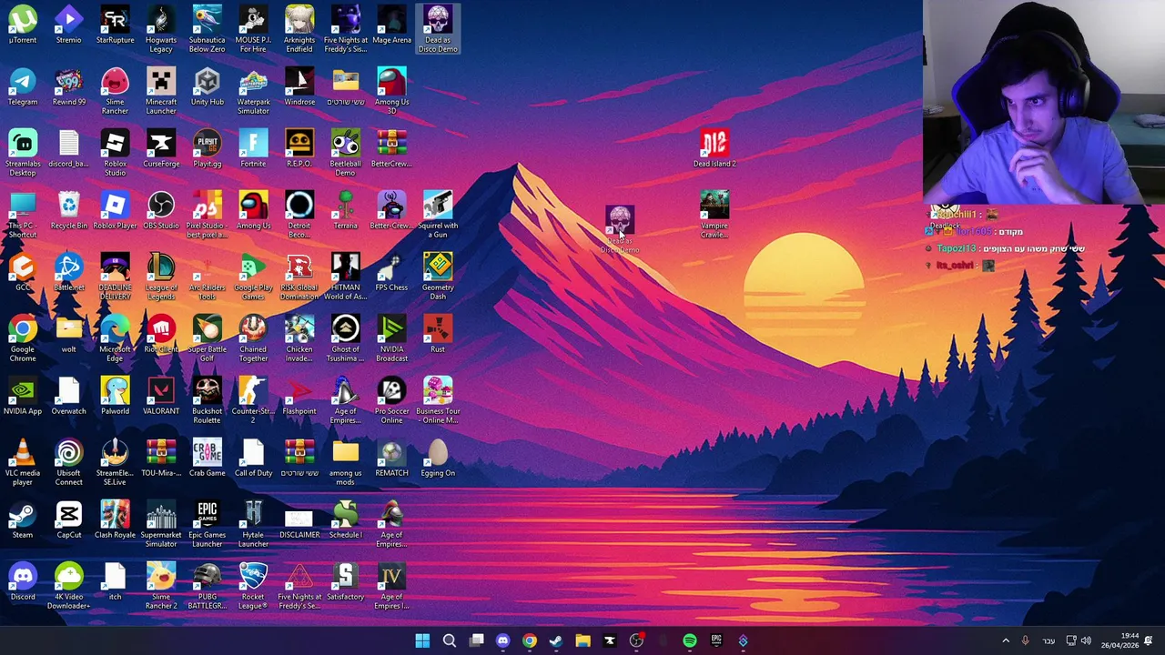
Task: Launch VALORANT from the desktop
Action: point(161,397)
